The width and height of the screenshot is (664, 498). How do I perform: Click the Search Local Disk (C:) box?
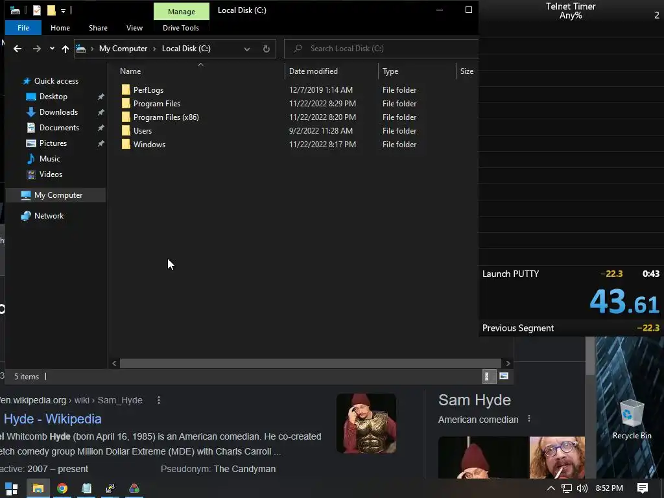point(381,48)
